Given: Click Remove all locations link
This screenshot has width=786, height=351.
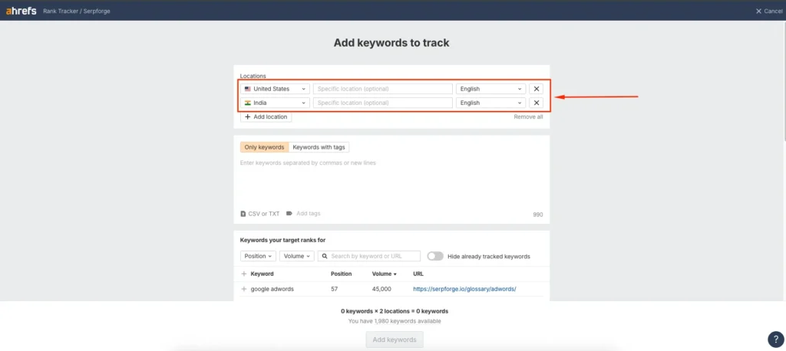Looking at the screenshot, I should (x=528, y=117).
